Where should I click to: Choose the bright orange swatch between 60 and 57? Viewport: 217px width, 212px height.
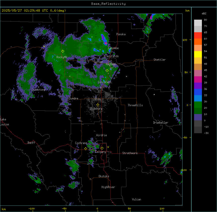(198, 42)
